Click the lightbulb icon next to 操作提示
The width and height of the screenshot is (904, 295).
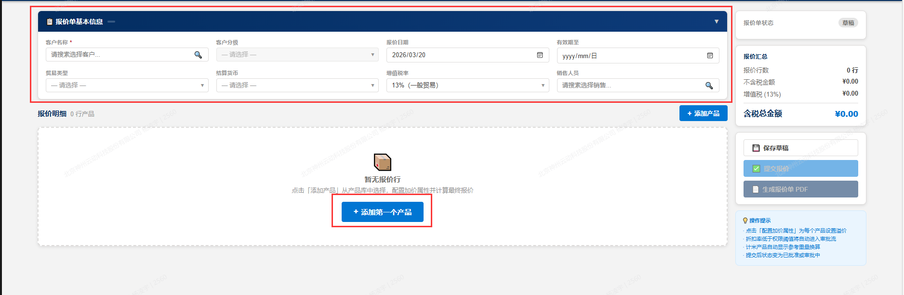745,221
